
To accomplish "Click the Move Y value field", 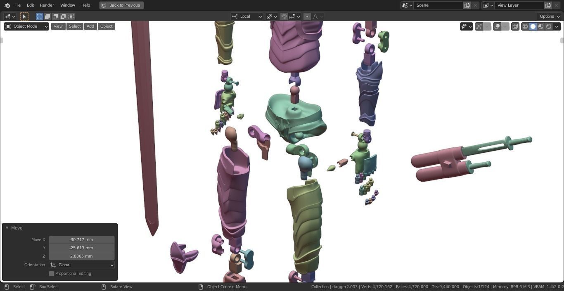I will coord(82,248).
